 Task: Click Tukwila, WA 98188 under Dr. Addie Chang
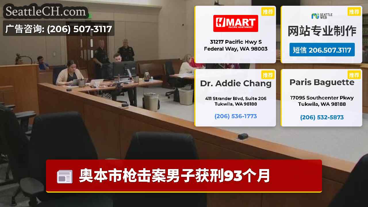pos(236,104)
